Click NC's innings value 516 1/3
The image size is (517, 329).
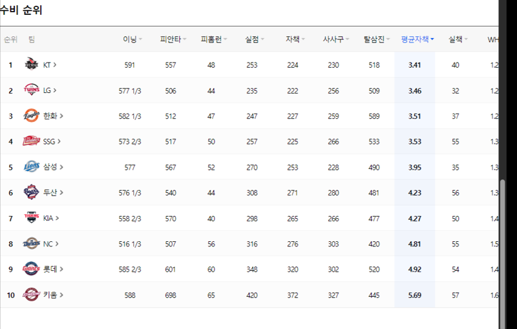coord(130,244)
